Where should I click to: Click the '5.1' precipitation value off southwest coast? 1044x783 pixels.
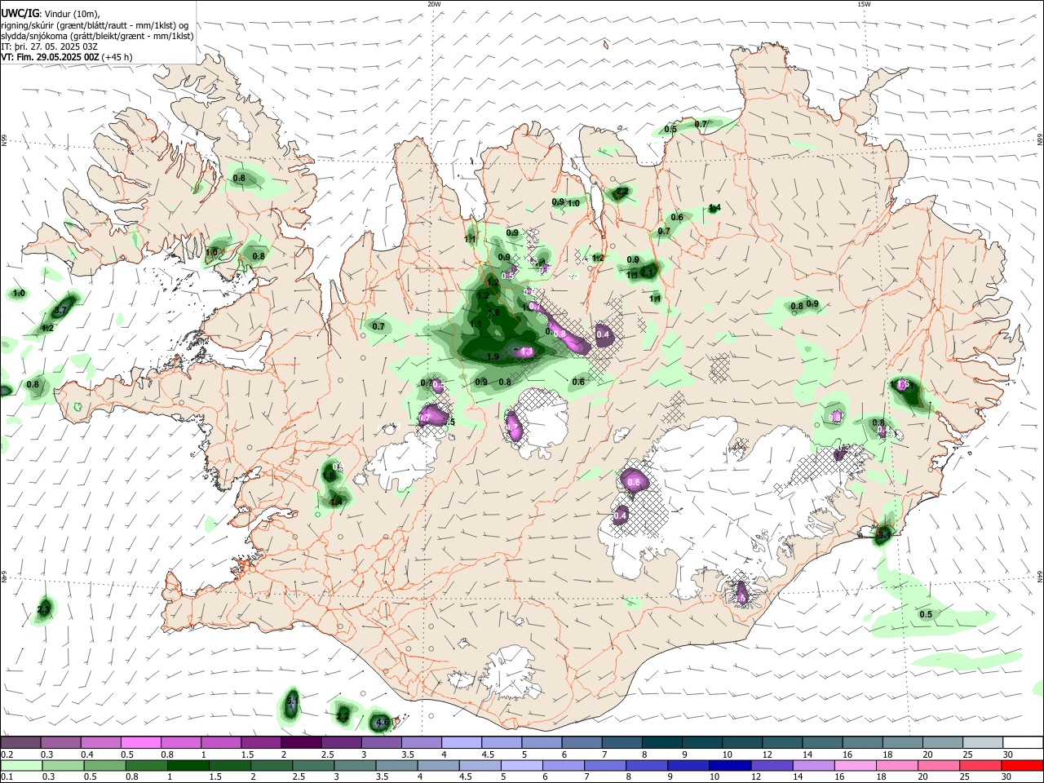pos(294,701)
